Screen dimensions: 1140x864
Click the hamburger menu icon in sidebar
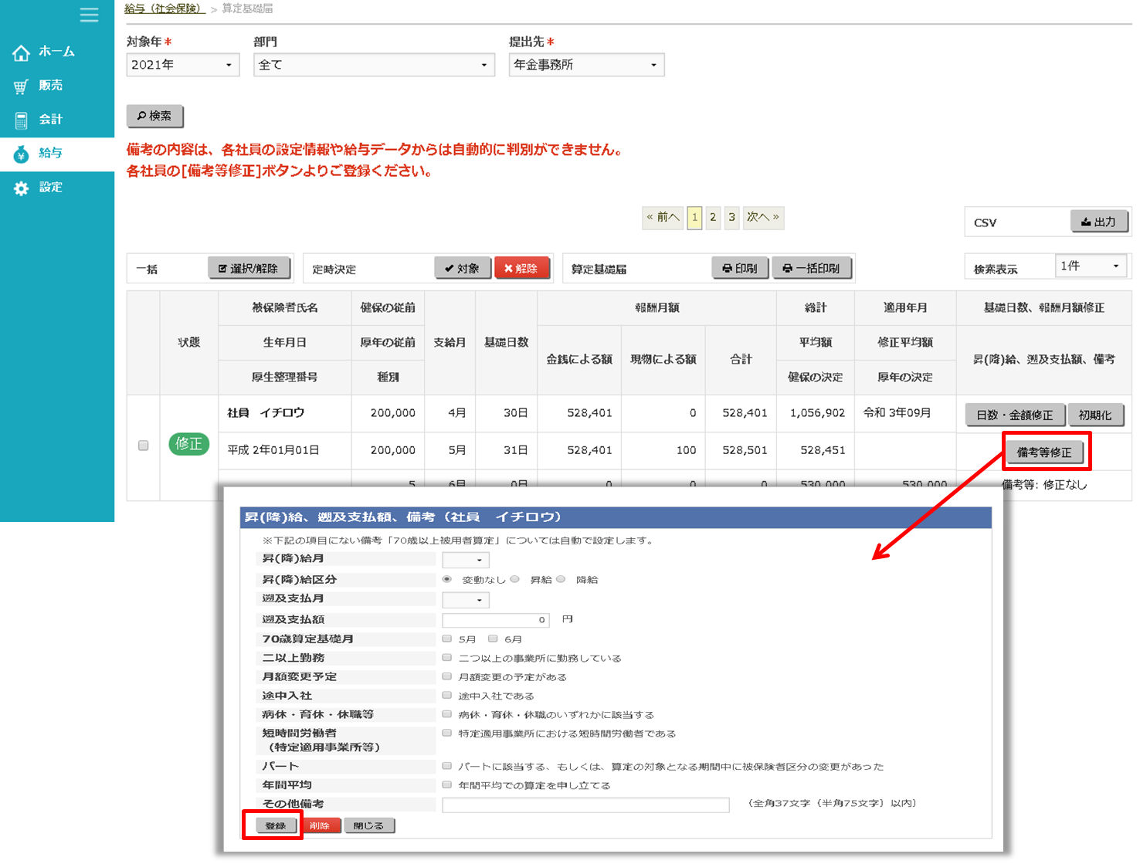pos(89,15)
